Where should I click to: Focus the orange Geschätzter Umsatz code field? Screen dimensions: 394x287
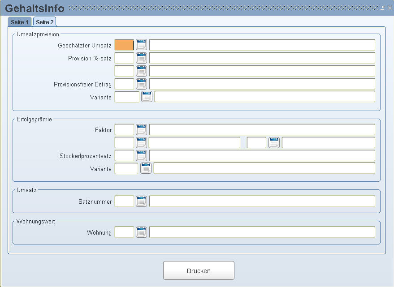[124, 45]
